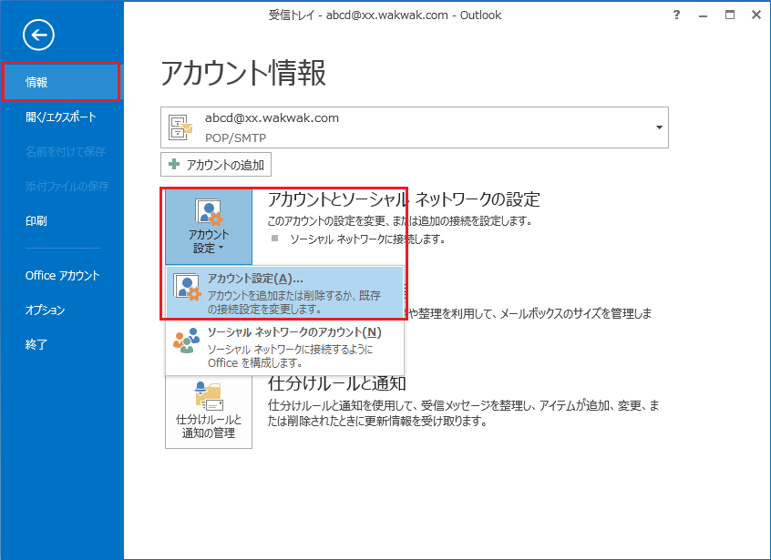Choose ソーシャル ネットワークのアカウント(N) menu entry

pos(284,346)
